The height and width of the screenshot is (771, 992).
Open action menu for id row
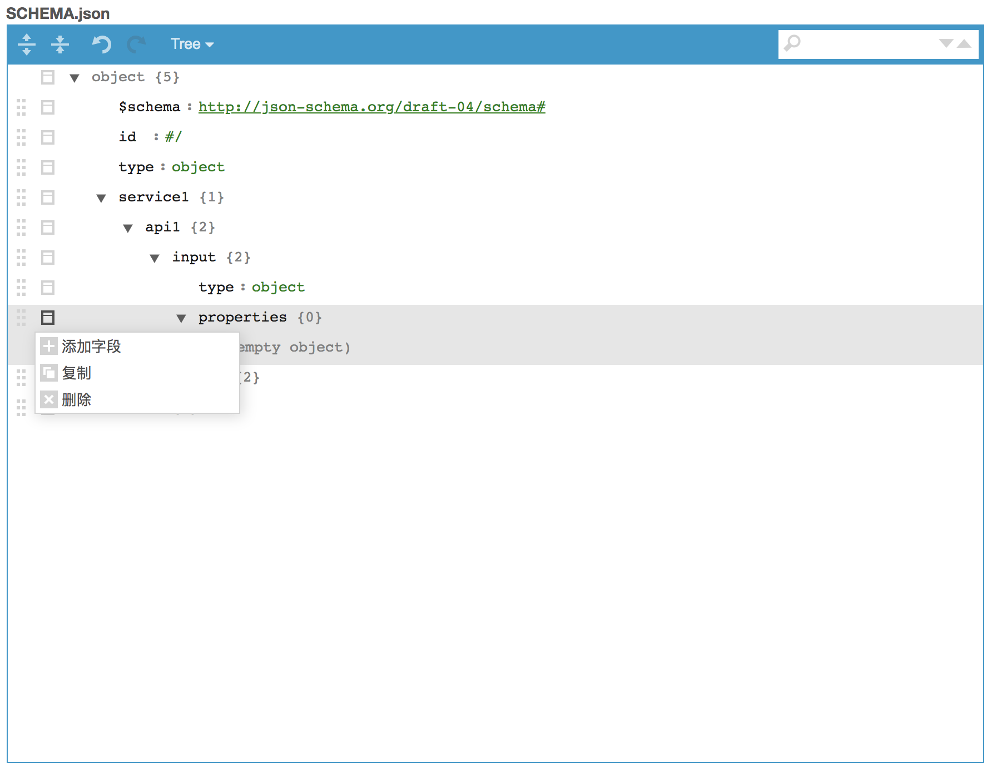48,137
